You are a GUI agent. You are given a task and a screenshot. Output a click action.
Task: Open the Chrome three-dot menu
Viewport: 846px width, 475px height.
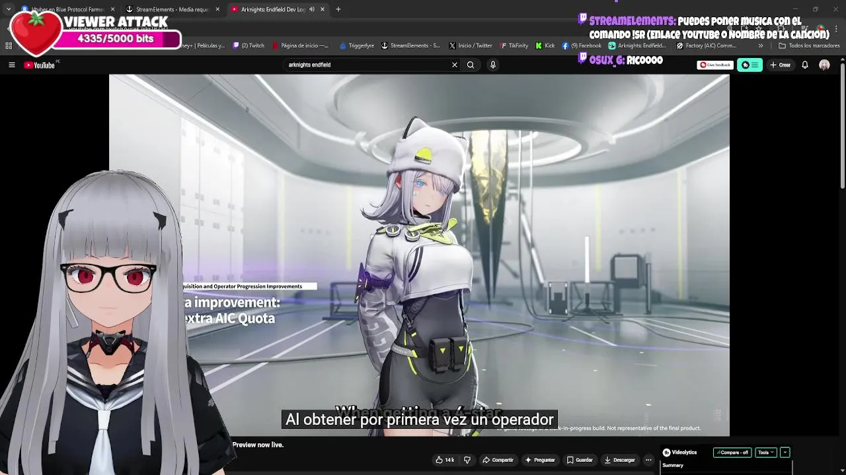tap(836, 29)
